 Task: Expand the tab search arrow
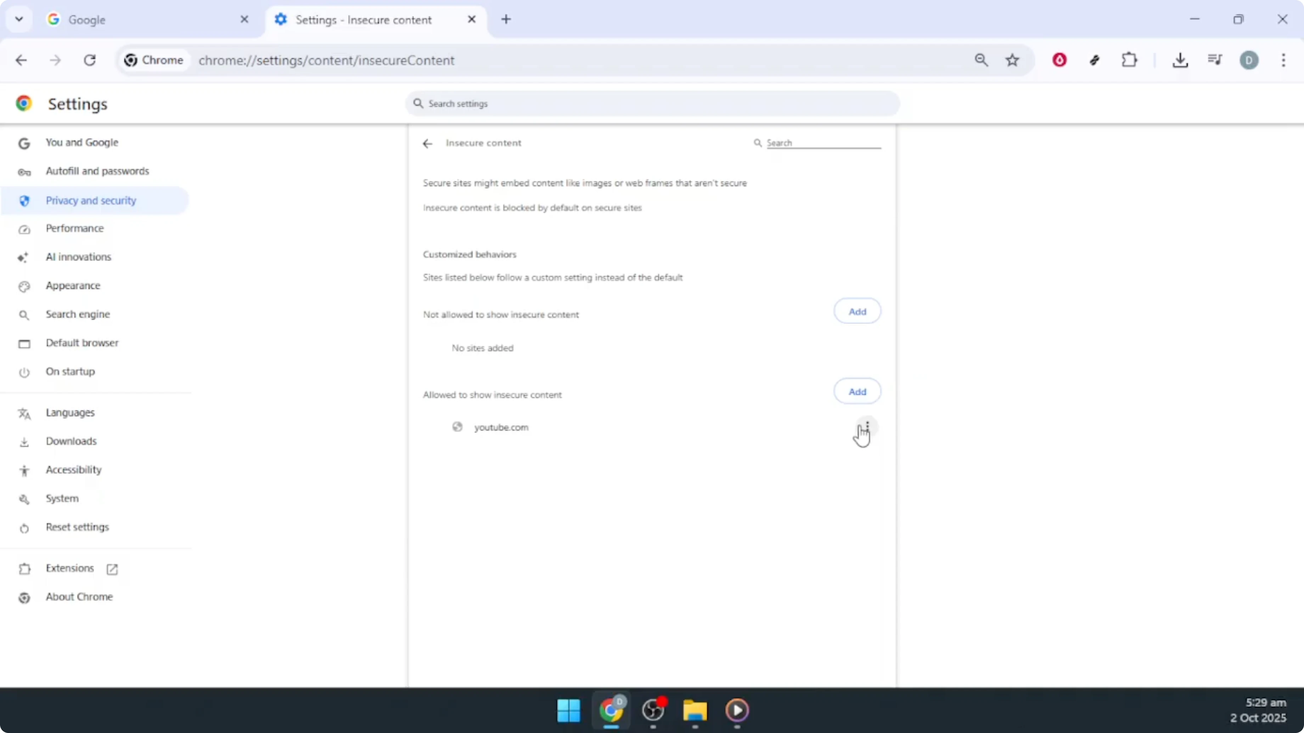[19, 19]
